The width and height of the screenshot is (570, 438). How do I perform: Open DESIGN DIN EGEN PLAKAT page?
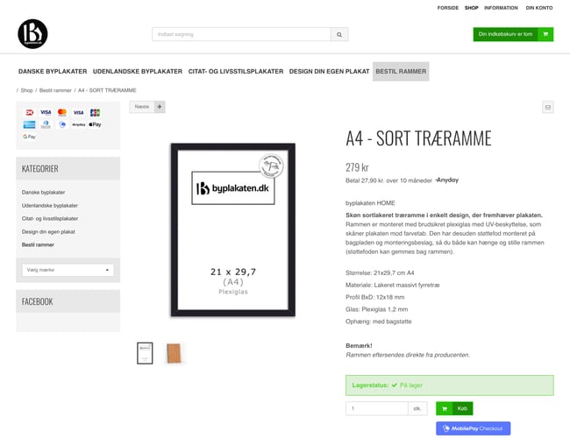click(x=330, y=72)
